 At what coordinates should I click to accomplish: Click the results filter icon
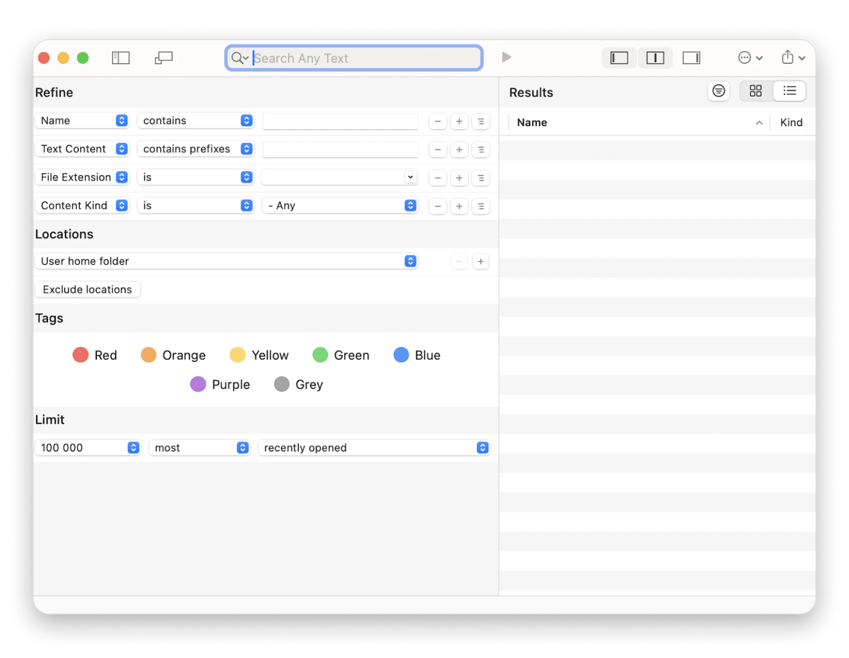(718, 91)
